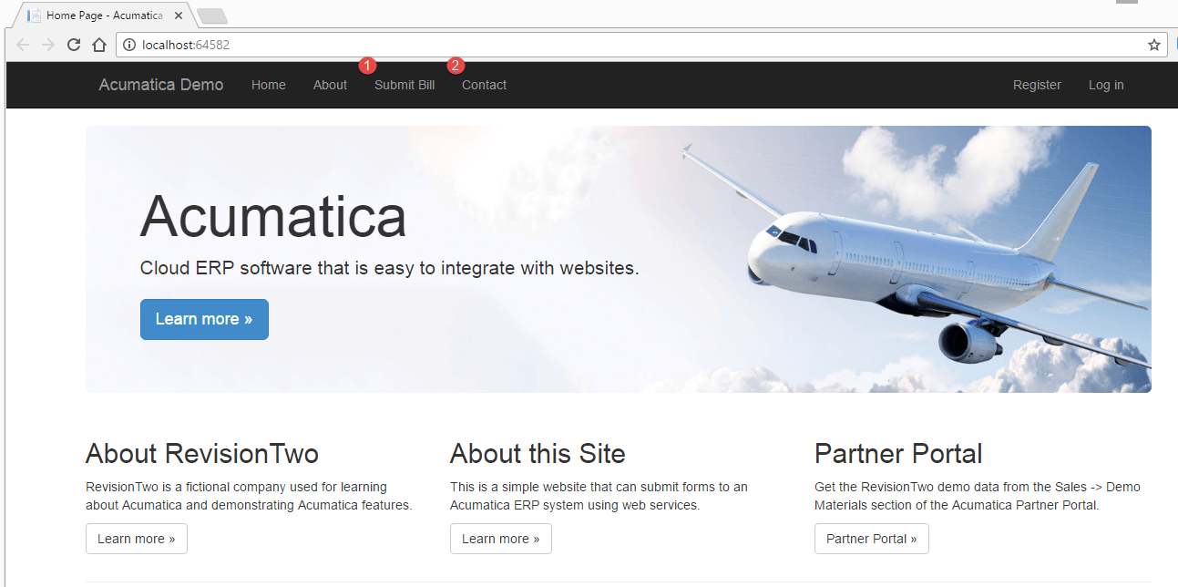1178x587 pixels.
Task: Click the Partner Portal heading
Action: tap(898, 453)
